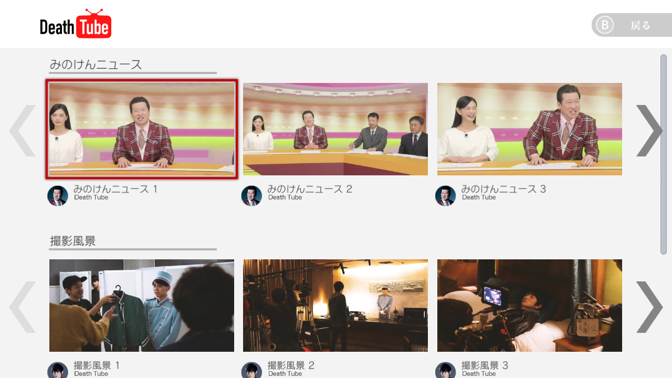
Task: Click the みのけんニュース section heading
Action: [96, 65]
